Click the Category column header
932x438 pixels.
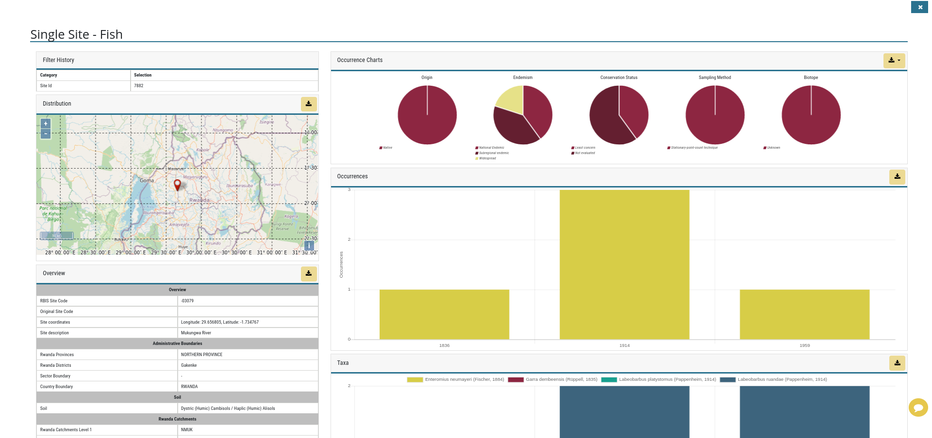click(49, 75)
